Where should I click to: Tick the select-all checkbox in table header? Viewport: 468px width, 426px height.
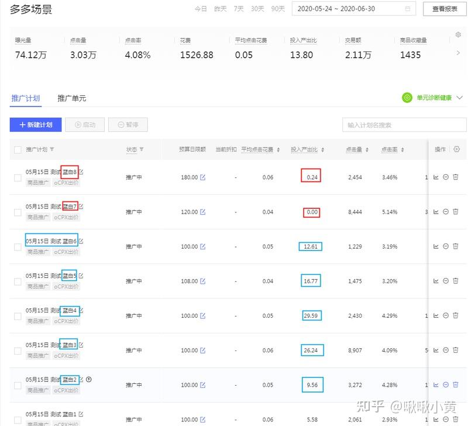tap(17, 149)
